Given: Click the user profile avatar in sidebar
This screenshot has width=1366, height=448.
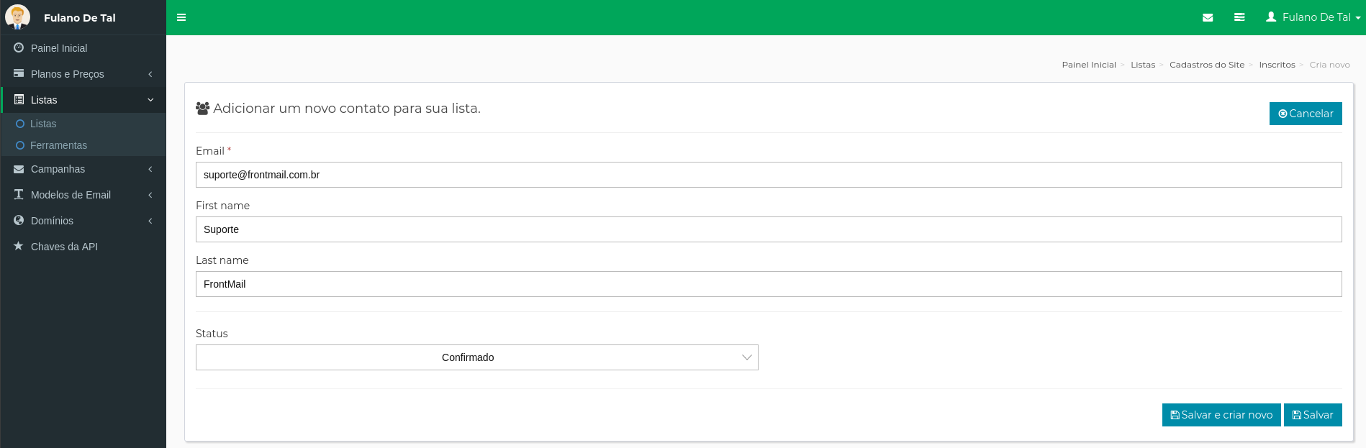Looking at the screenshot, I should [x=17, y=17].
